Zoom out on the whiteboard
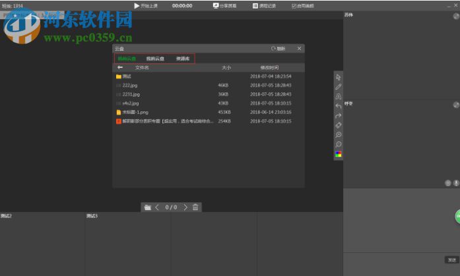The image size is (460, 276). 339,144
